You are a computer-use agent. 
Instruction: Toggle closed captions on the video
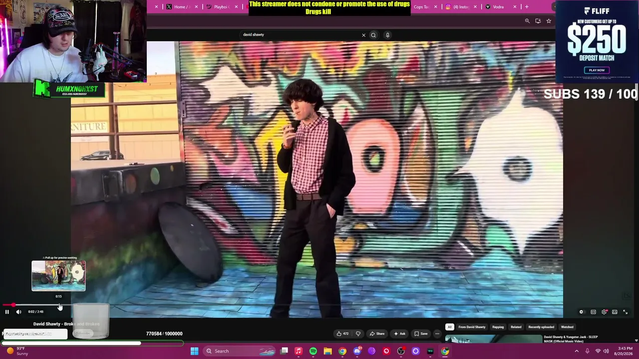pyautogui.click(x=593, y=312)
